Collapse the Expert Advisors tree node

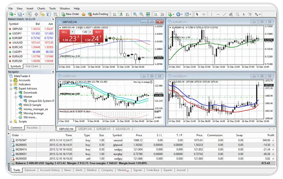pyautogui.click(x=11, y=88)
